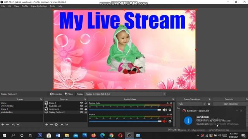Screen dimensions: 248x139
Task: Hide the Display Capture 2 source
Action: (x=81, y=112)
